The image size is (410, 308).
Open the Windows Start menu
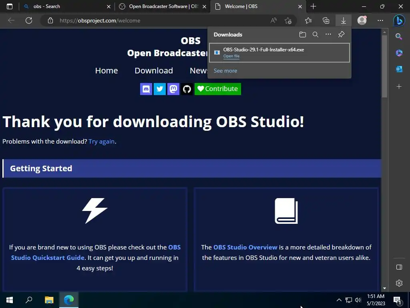10,300
